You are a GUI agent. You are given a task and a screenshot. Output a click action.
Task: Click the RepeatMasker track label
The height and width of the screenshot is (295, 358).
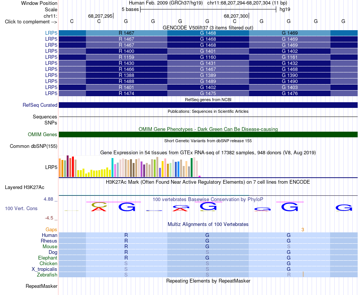tap(41, 286)
